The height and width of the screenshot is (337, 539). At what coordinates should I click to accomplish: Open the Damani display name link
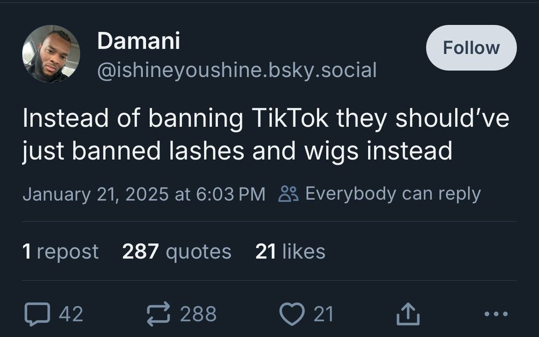click(x=139, y=40)
